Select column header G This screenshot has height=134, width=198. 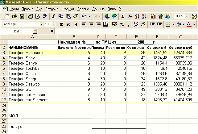180,37
